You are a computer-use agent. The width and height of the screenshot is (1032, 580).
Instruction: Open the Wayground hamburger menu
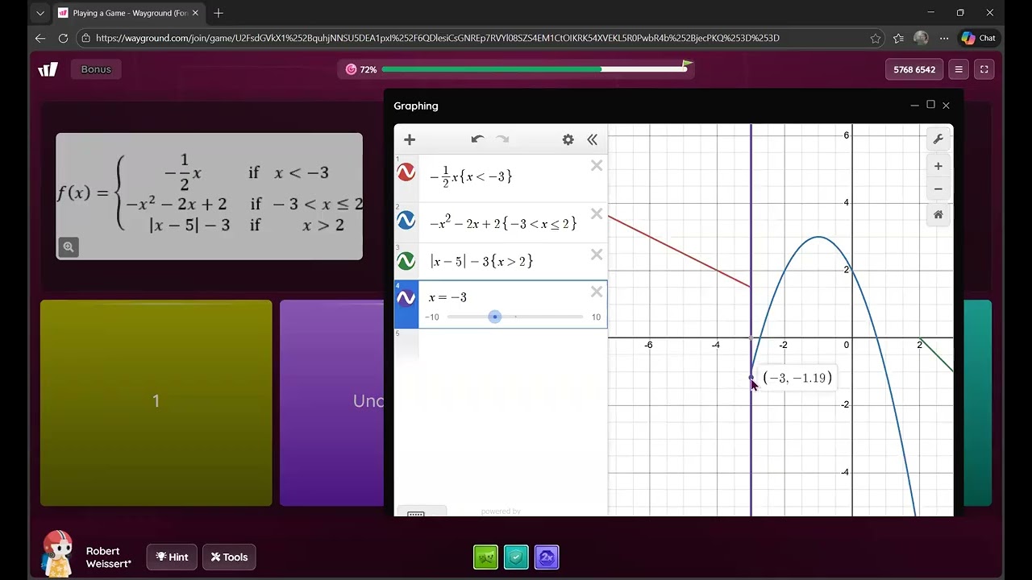point(959,69)
